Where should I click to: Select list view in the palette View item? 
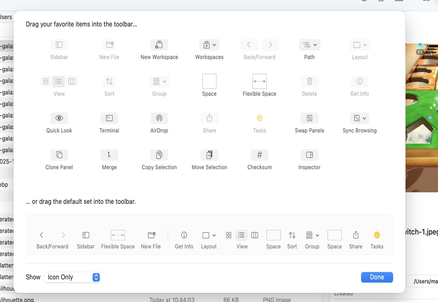click(x=58, y=81)
